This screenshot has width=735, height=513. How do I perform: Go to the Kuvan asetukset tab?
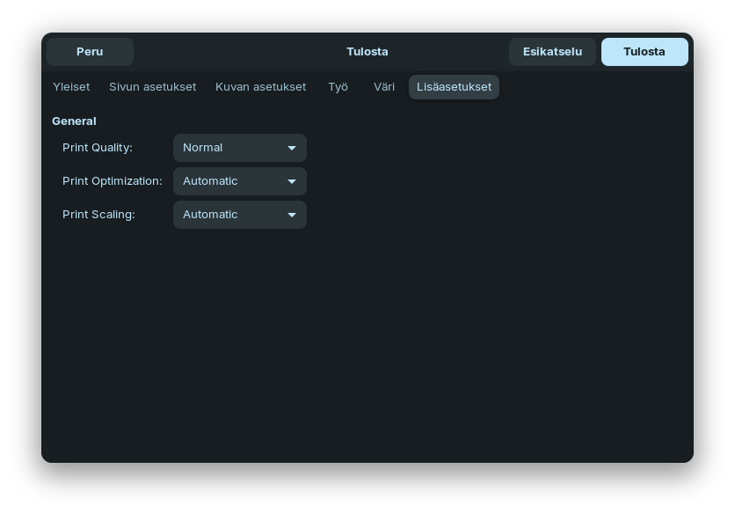pos(260,87)
